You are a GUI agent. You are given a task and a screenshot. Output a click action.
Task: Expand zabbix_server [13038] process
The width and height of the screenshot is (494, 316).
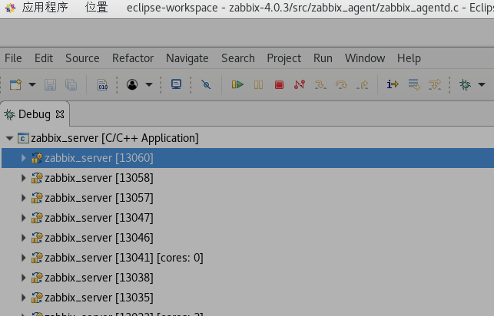[x=24, y=278]
